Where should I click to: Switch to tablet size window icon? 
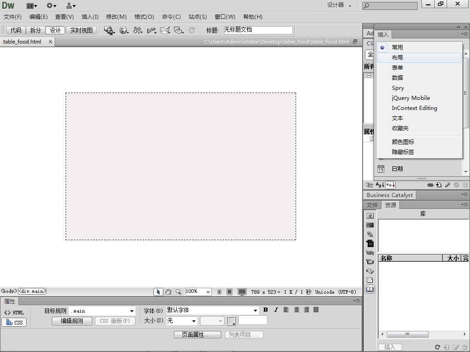click(229, 292)
